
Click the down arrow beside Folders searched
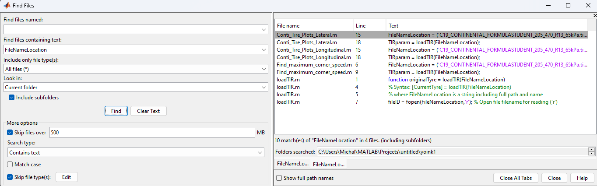tap(592, 154)
